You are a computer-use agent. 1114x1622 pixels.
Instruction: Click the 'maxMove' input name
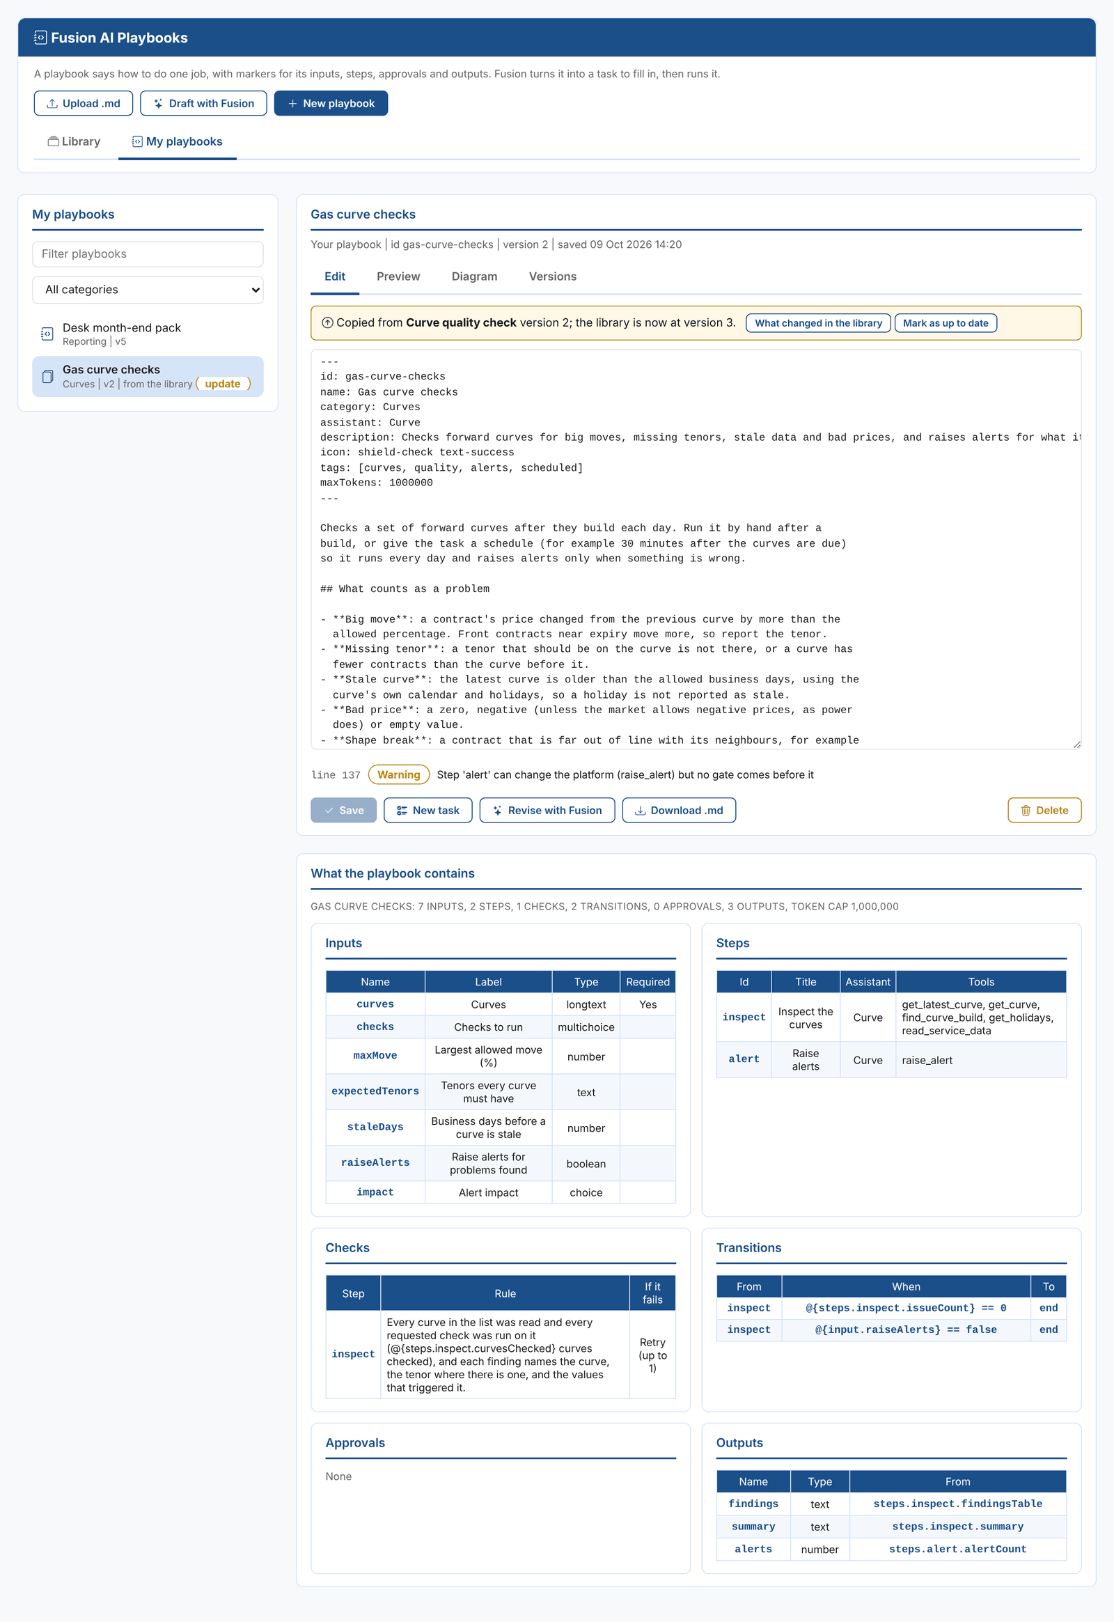point(375,1056)
